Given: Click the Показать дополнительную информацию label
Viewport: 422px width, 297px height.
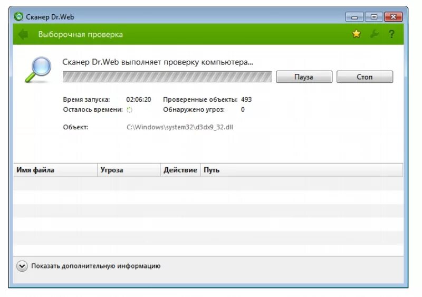Looking at the screenshot, I should point(96,266).
